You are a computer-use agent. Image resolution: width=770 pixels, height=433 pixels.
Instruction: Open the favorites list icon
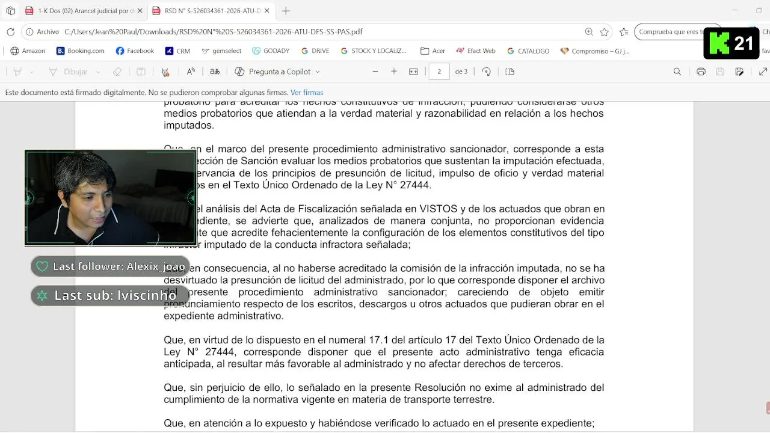pyautogui.click(x=624, y=32)
